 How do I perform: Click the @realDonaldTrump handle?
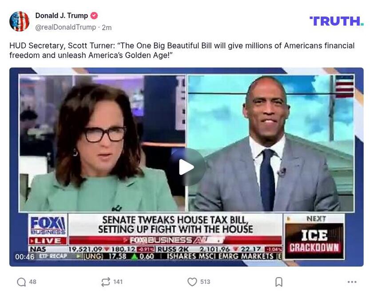point(66,28)
